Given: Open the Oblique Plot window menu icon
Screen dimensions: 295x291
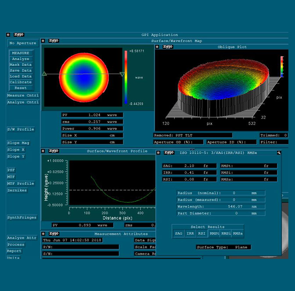Looking at the screenshot, I should (158, 47).
